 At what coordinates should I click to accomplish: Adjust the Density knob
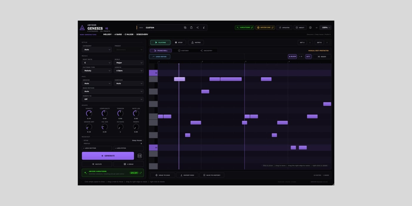tap(89, 113)
